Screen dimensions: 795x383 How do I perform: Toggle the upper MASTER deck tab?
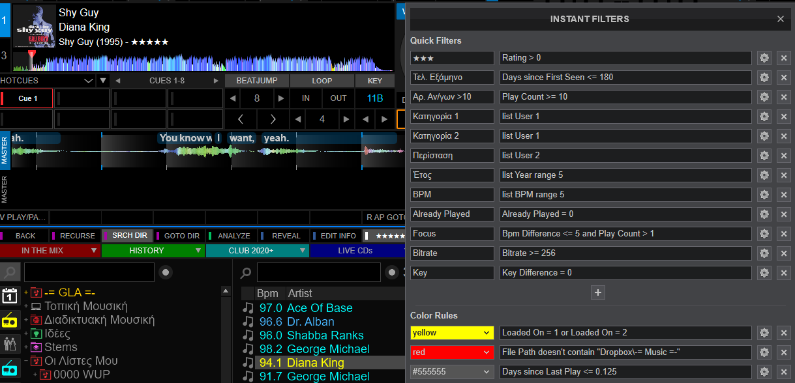[x=5, y=150]
